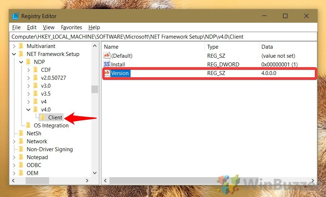Sort values by the Name column header
This screenshot has height=197, width=326.
(x=111, y=47)
